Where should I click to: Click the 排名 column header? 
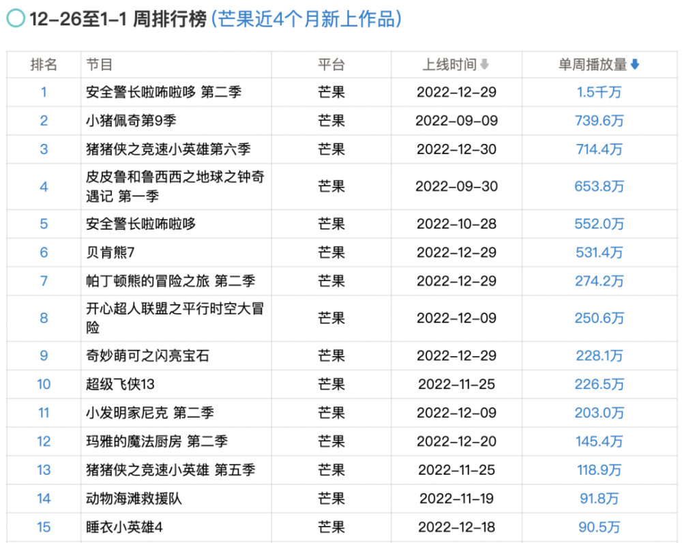click(44, 65)
